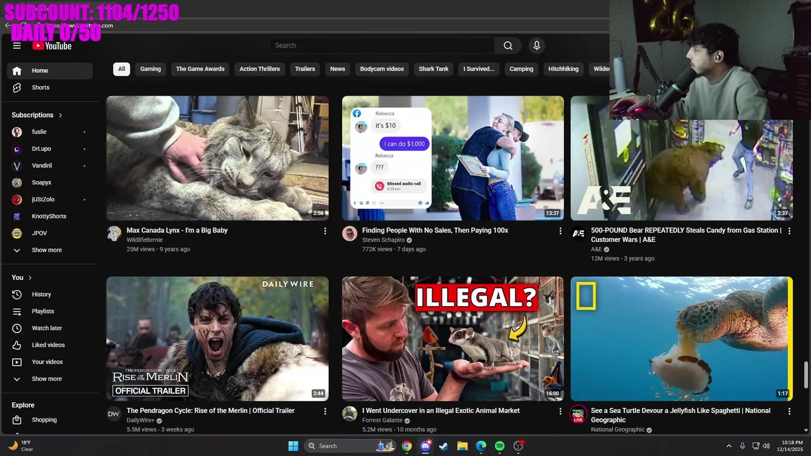Open Spotify from the taskbar

499,446
